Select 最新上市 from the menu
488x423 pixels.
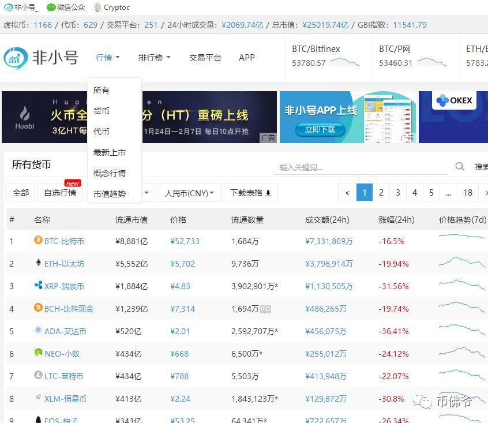pos(110,152)
